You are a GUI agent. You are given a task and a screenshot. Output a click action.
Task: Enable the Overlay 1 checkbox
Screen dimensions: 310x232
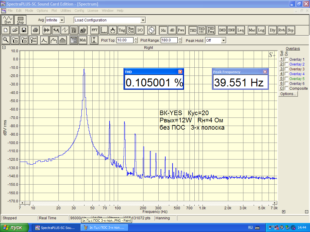click(286, 60)
